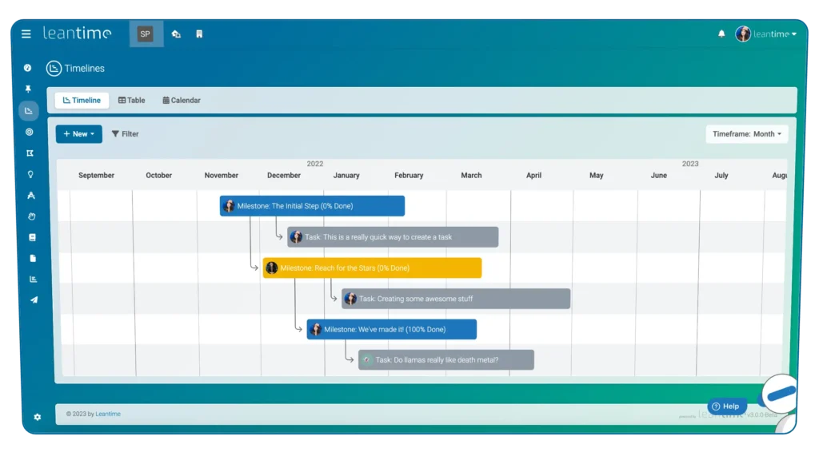Open the paper plane icon in sidebar
This screenshot has height=460, width=819.
(x=34, y=300)
